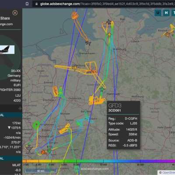This screenshot has width=175, height=175.
Task: Select the green aircraft icon near Köln
Action: tap(49, 150)
